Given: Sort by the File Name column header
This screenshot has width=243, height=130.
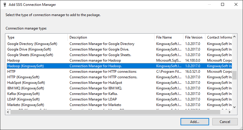Looking at the screenshot, I should (169, 37).
